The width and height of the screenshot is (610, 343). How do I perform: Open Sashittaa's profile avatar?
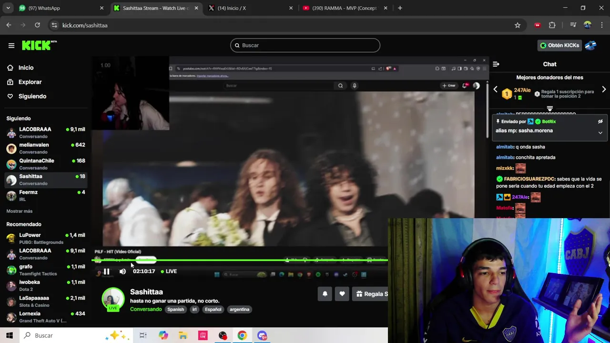coord(113,299)
